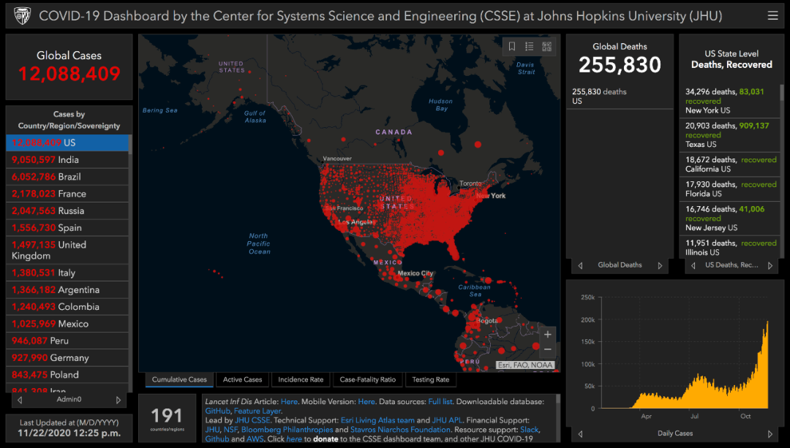Viewport: 790px width, 448px height.
Task: Select Texas US deaths entry
Action: [729, 135]
